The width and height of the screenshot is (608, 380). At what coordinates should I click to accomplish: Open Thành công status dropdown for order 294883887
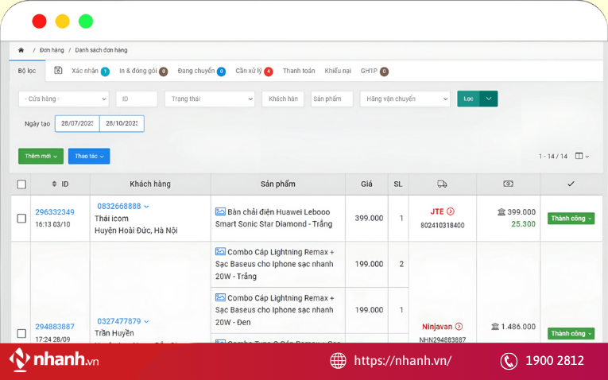pos(571,333)
